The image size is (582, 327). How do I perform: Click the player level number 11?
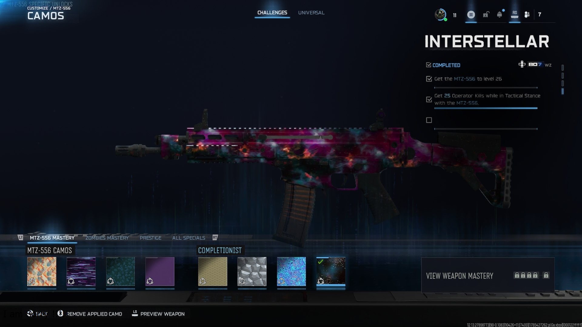455,15
